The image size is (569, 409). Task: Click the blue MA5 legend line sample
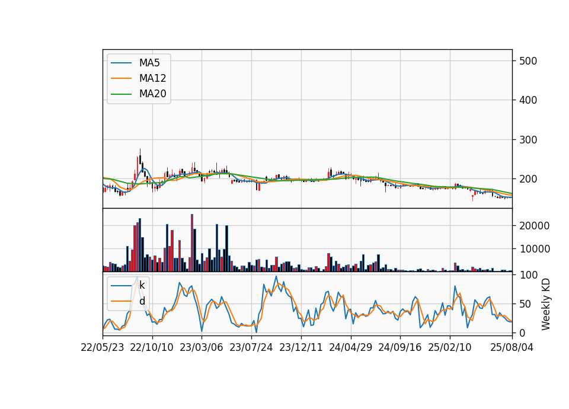[x=121, y=63]
